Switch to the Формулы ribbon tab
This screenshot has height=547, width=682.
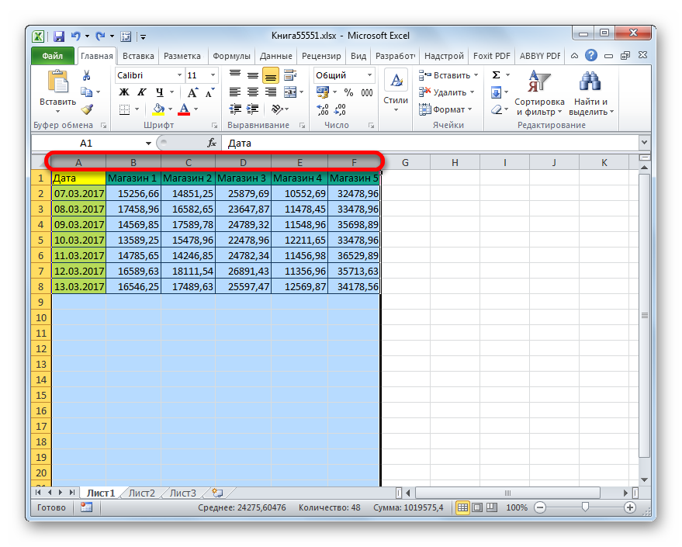pos(231,56)
